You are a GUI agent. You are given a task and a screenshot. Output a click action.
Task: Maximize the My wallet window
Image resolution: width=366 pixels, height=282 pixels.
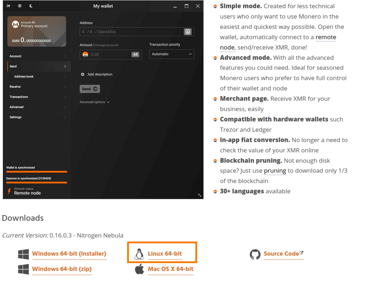187,6
